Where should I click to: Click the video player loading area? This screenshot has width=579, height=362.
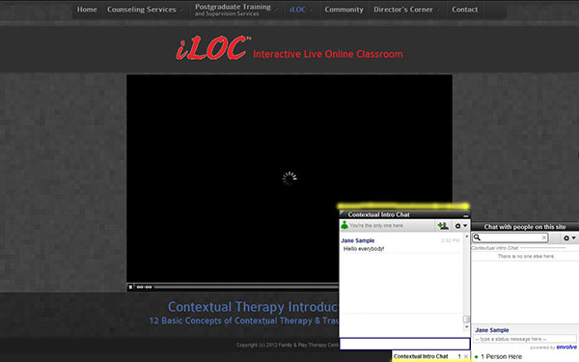289,179
